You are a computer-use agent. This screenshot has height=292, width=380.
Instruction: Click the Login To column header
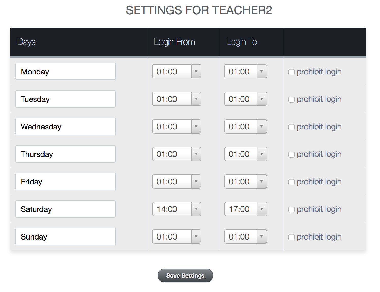pyautogui.click(x=242, y=42)
